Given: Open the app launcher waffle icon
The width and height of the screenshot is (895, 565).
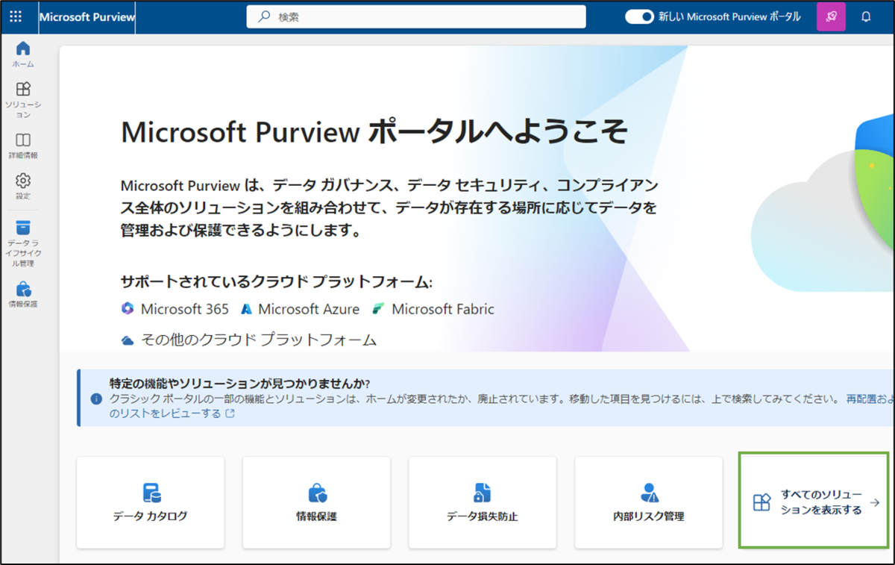Looking at the screenshot, I should click(16, 16).
